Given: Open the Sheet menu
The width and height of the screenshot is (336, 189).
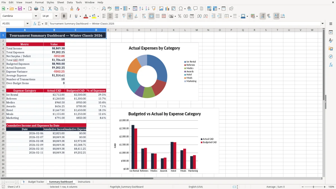Looking at the screenshot, I should 60,2.
